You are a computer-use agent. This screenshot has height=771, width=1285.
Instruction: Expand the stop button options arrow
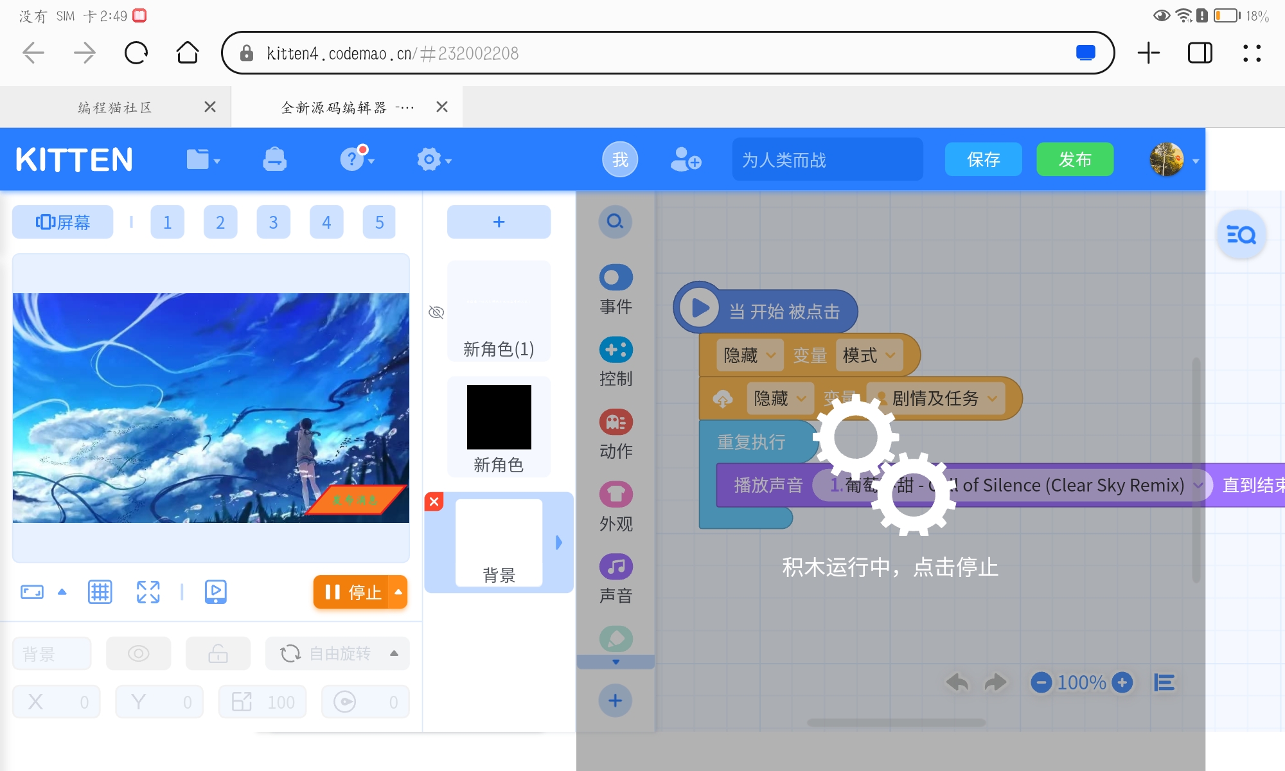[398, 592]
